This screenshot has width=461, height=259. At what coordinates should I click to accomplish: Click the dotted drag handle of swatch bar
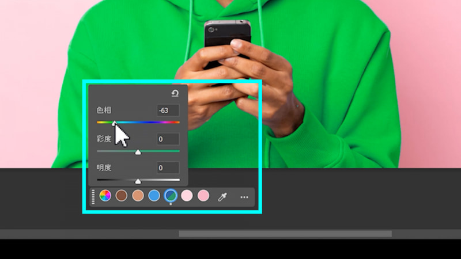pyautogui.click(x=93, y=197)
